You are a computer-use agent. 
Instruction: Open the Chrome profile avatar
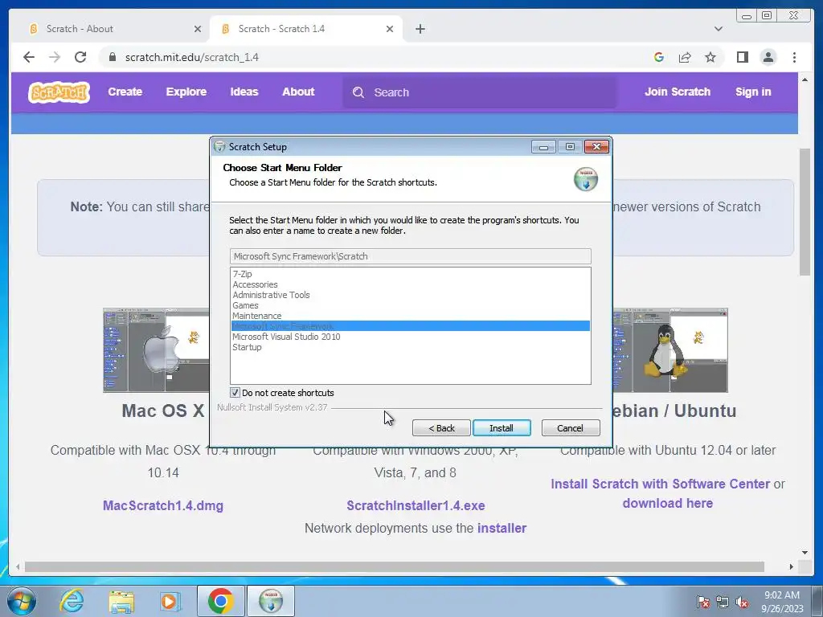(x=768, y=57)
